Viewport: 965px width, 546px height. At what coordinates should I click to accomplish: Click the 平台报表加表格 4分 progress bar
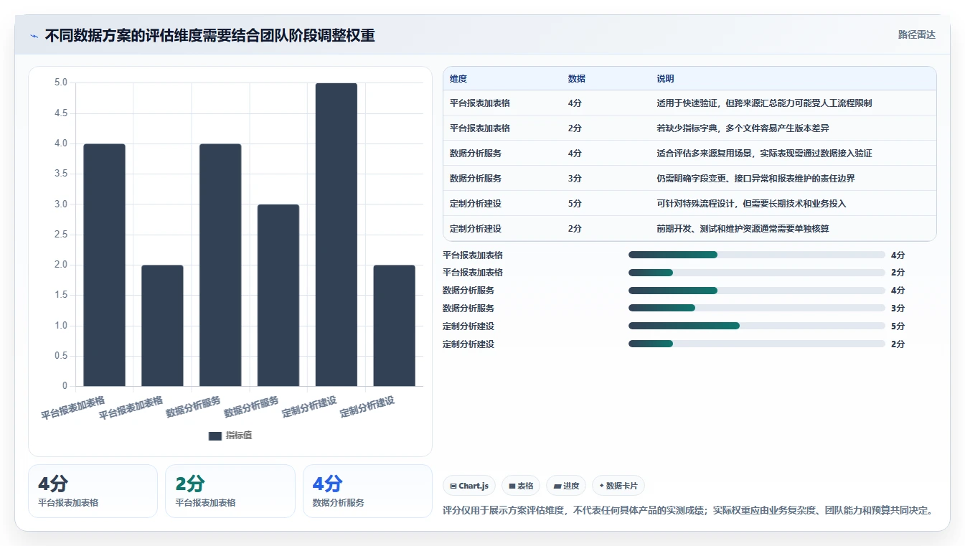(x=757, y=255)
